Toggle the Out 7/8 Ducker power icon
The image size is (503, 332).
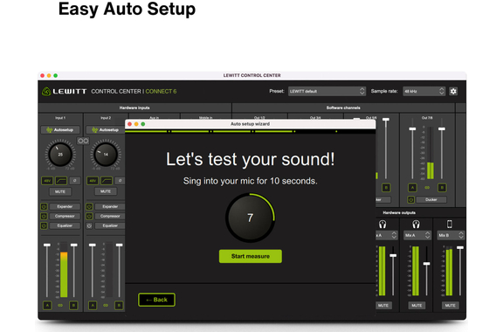410,200
